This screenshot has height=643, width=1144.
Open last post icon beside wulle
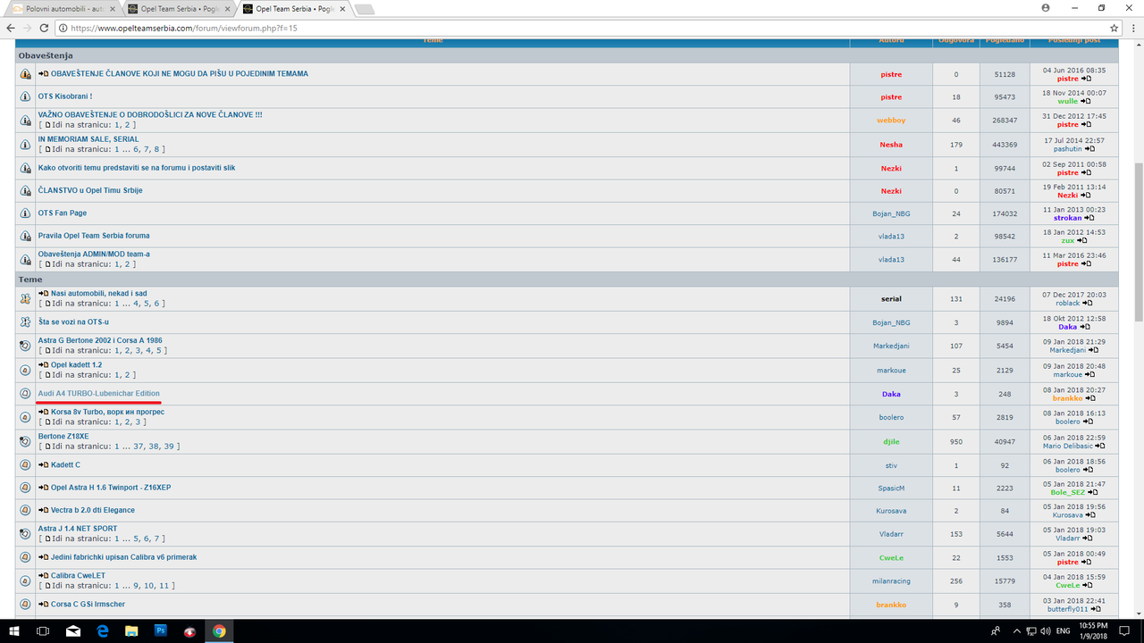tap(1086, 101)
